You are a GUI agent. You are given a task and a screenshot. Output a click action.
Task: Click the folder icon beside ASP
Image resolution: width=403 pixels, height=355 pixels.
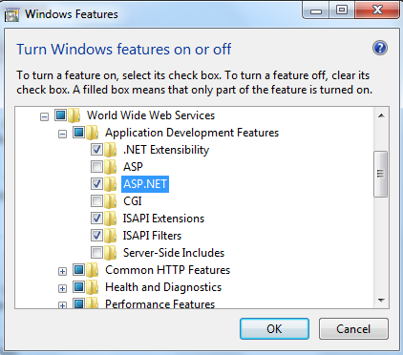(111, 167)
